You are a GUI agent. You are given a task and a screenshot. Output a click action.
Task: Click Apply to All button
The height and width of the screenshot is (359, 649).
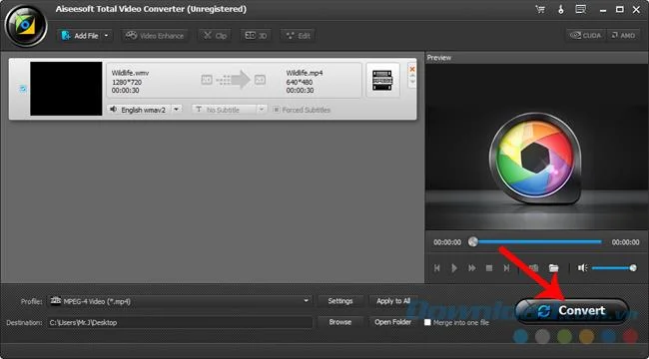(x=393, y=301)
